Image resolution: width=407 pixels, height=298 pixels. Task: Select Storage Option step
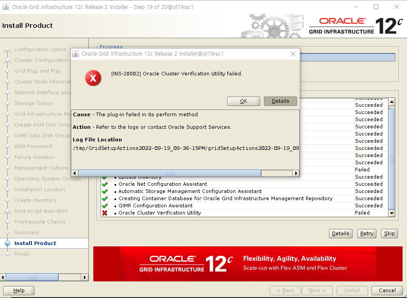point(34,103)
